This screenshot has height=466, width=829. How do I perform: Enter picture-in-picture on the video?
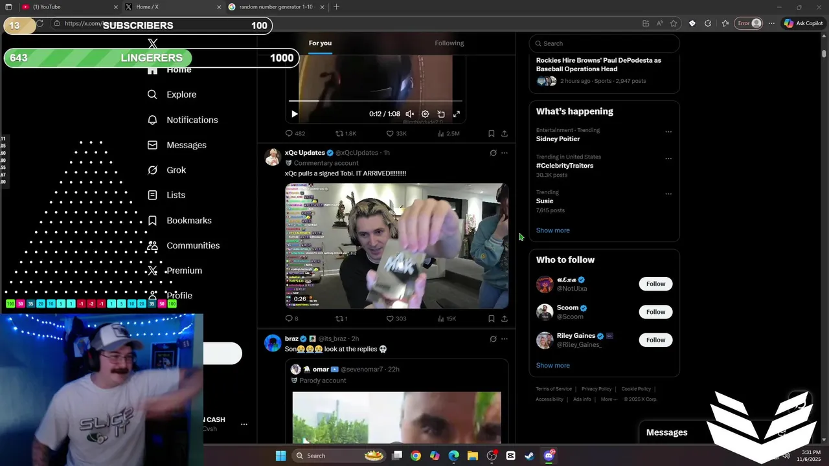pyautogui.click(x=441, y=114)
